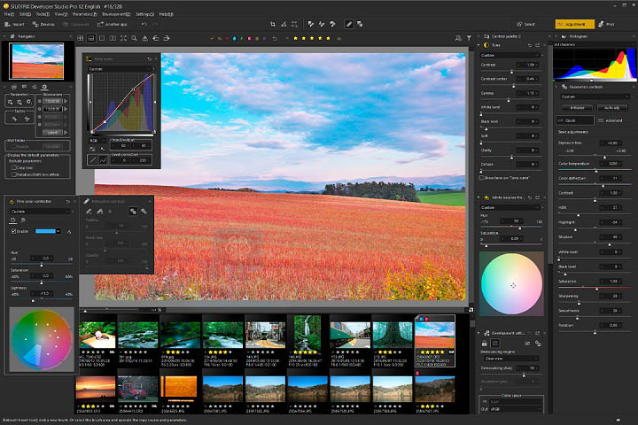Click the Another app button
638x425 pixels.
click(x=113, y=25)
